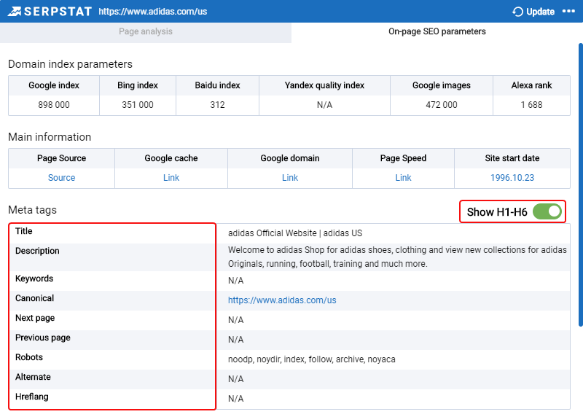This screenshot has height=417, width=583.
Task: Click the Serpstat logo icon
Action: (x=15, y=12)
